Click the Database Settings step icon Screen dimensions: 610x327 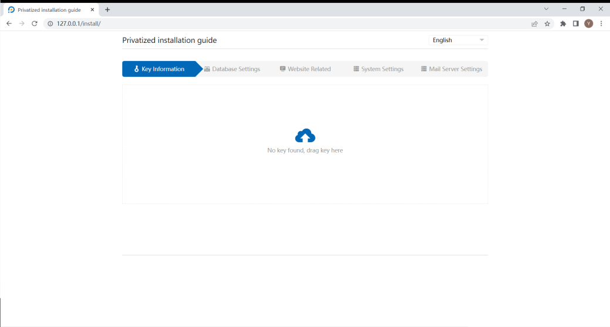(x=207, y=69)
